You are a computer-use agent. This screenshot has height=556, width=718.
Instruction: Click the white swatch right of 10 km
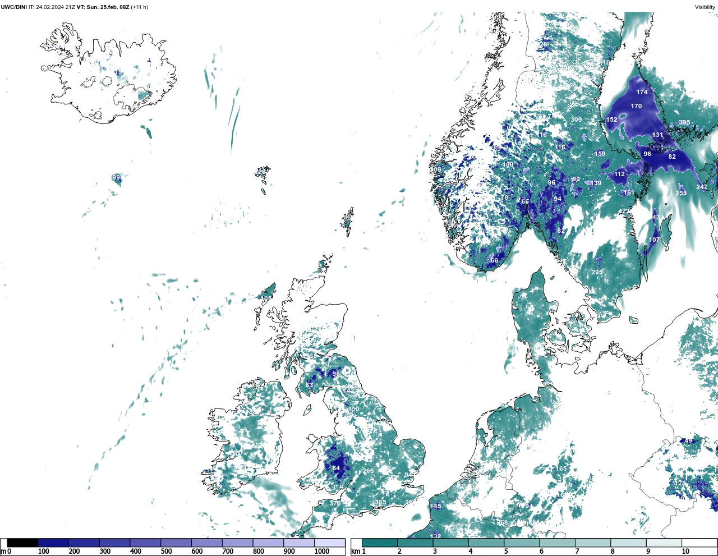(x=699, y=543)
